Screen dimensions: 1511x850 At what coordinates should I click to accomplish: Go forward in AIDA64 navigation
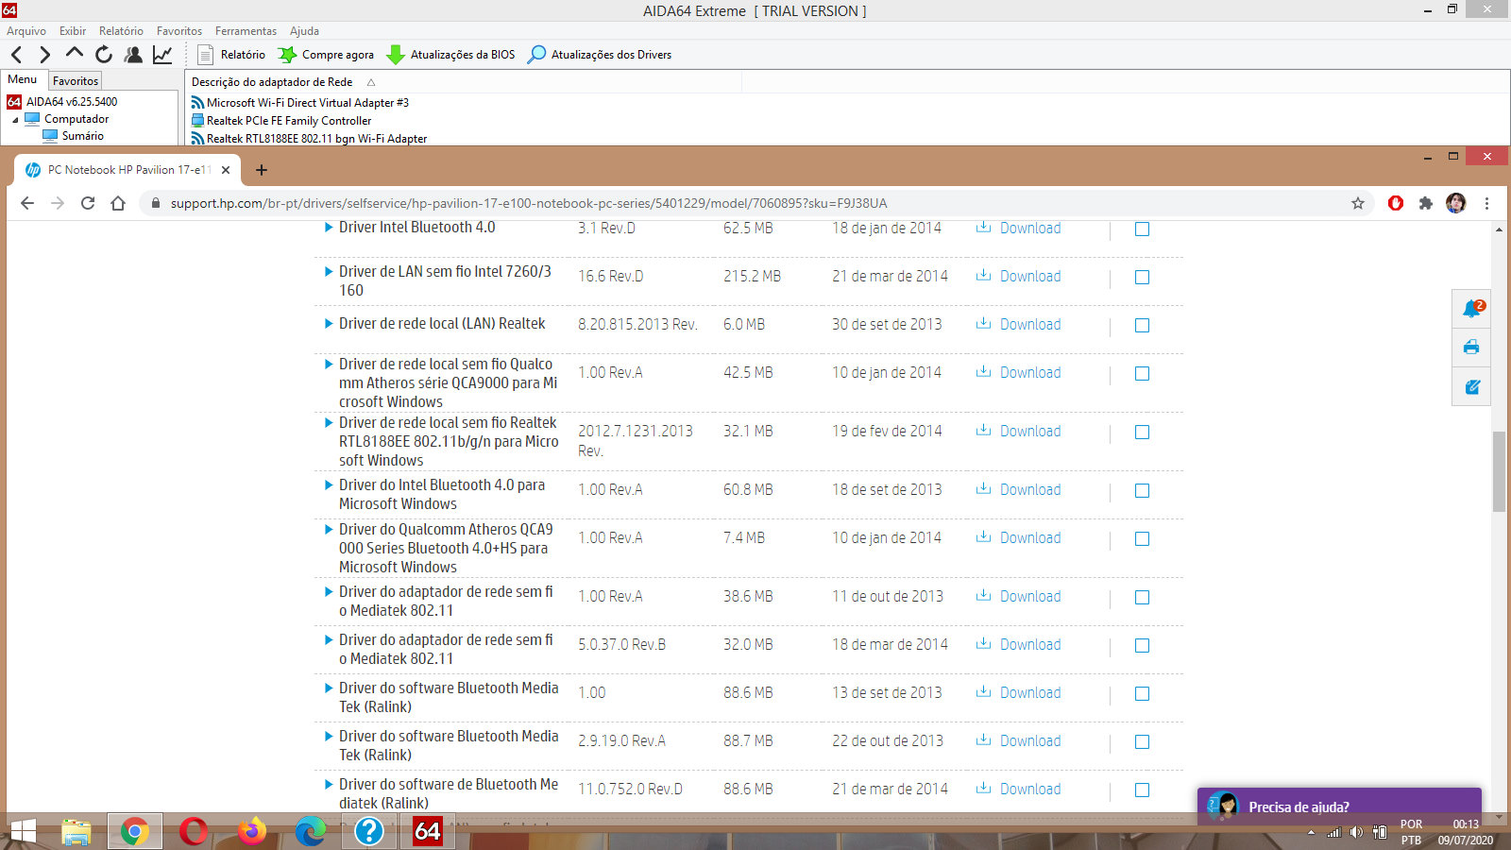(44, 55)
